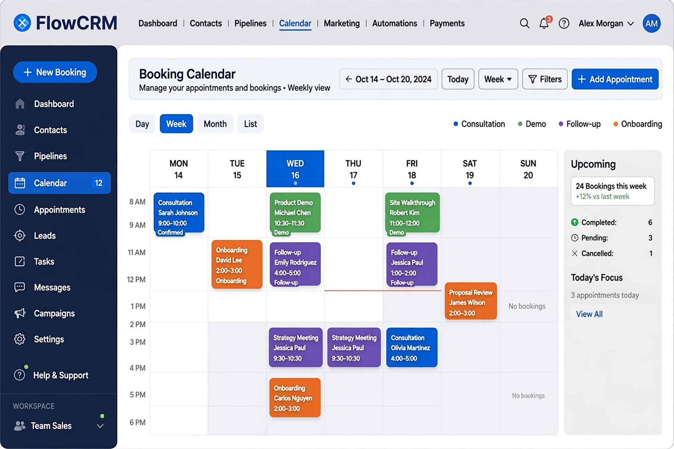The width and height of the screenshot is (674, 449).
Task: Click the Help & Support icon in sidebar
Action: pos(20,375)
